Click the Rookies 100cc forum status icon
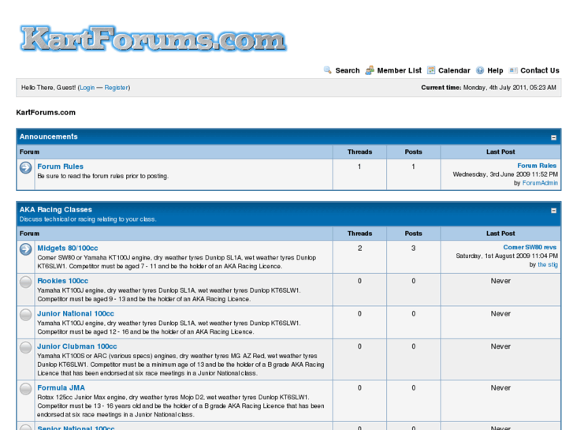573x430 pixels. point(25,282)
